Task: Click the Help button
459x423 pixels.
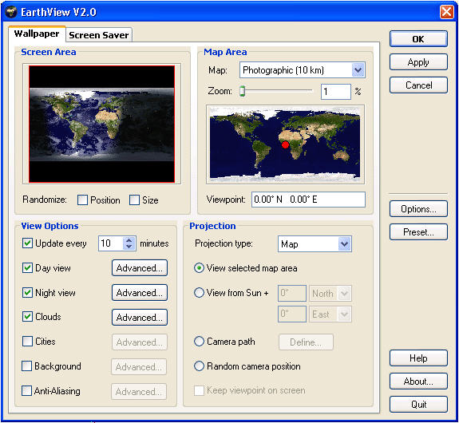Action: click(x=418, y=358)
